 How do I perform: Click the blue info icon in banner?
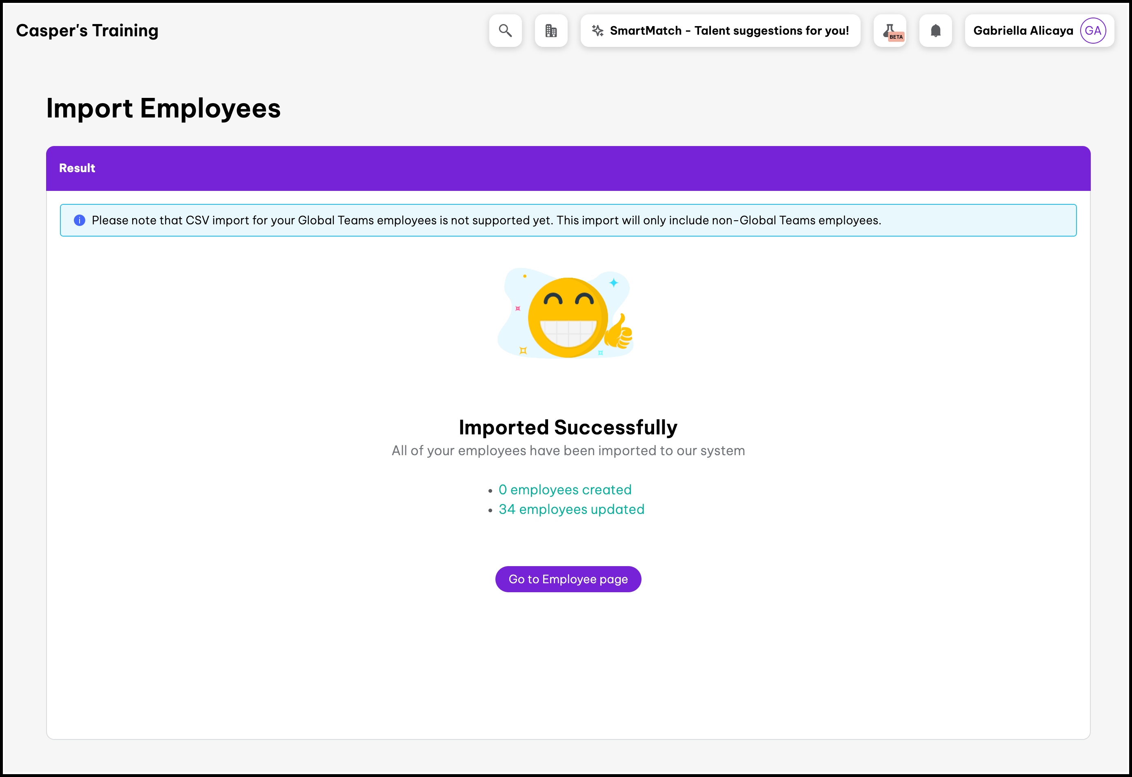click(80, 221)
